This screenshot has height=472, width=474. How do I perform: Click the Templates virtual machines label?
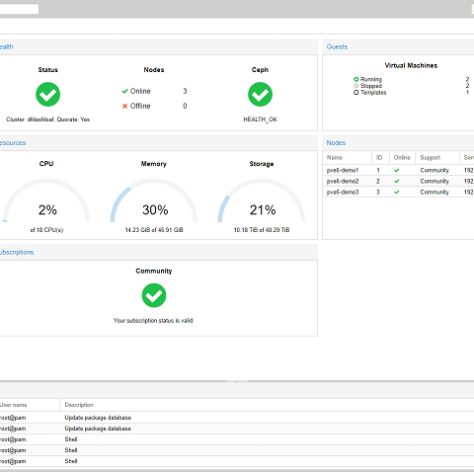coord(373,93)
